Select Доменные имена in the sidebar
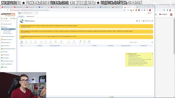 pyautogui.click(x=7, y=32)
